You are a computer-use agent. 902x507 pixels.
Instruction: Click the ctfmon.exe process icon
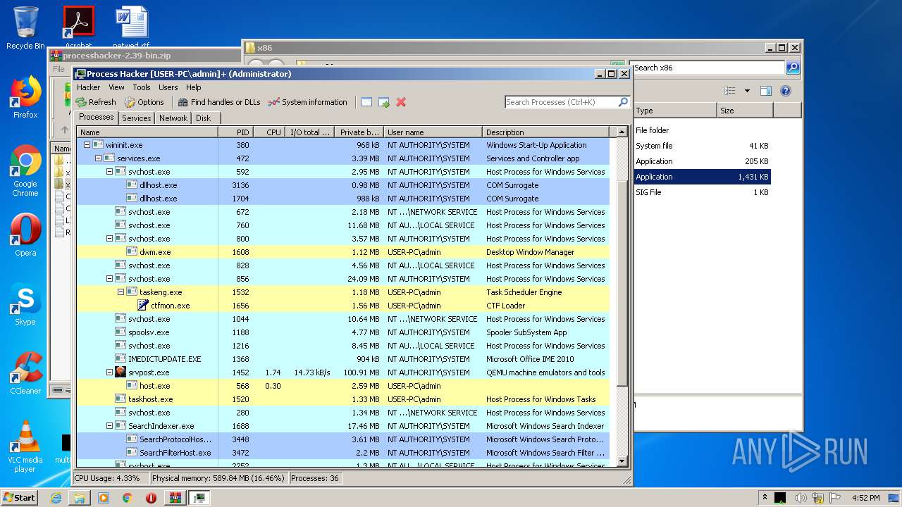(x=143, y=306)
